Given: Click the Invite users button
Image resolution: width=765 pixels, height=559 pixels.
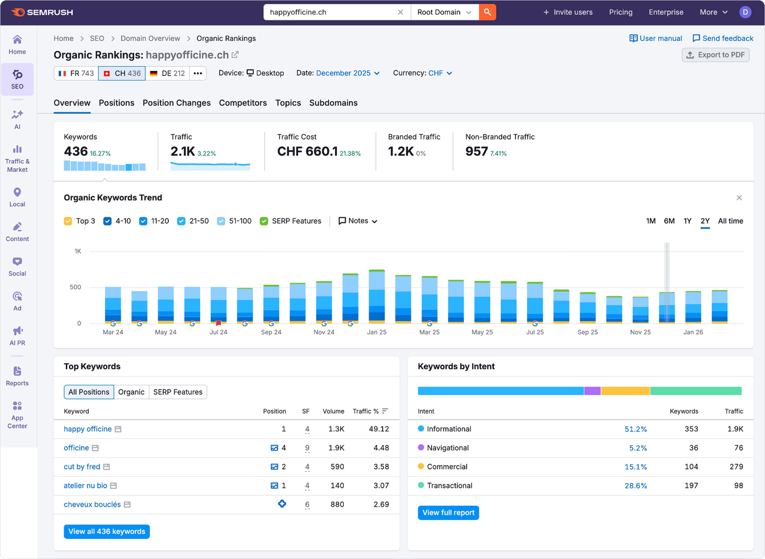Looking at the screenshot, I should [568, 12].
